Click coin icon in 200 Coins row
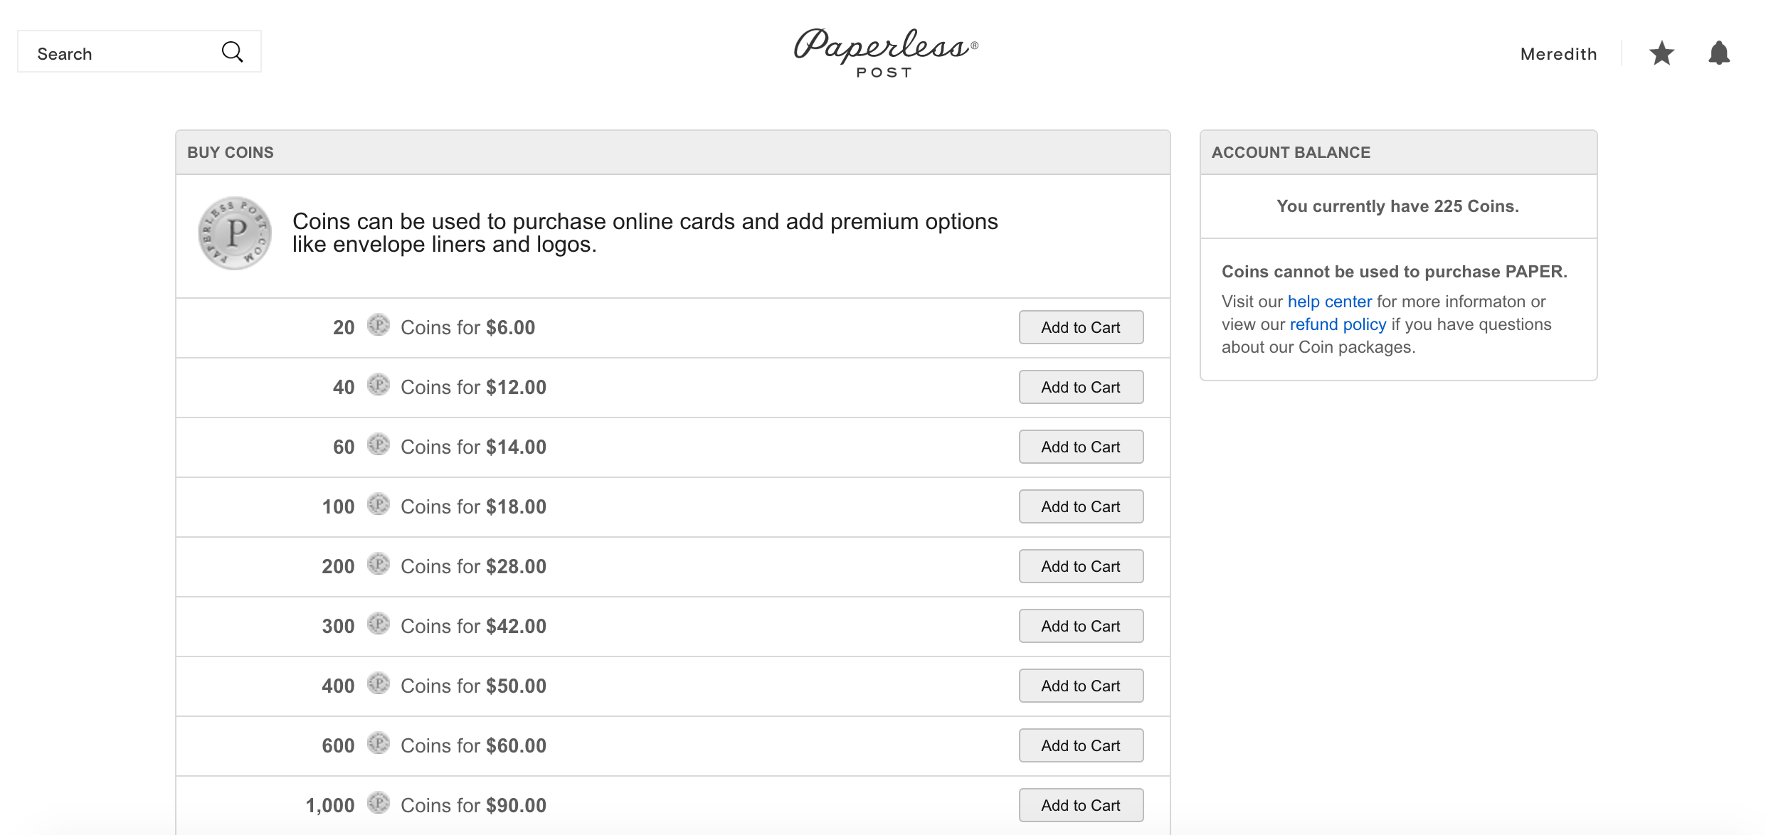Screen dimensions: 1766x835 coord(379,565)
